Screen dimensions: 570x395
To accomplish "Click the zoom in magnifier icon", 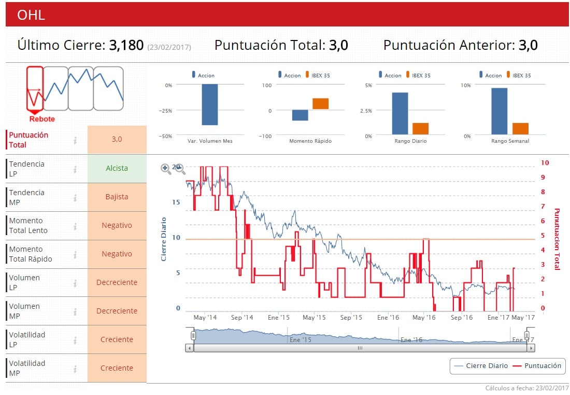I will pyautogui.click(x=166, y=169).
